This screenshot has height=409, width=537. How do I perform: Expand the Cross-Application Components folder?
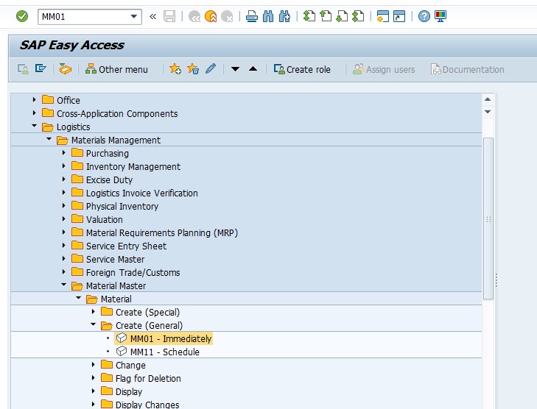pyautogui.click(x=34, y=113)
